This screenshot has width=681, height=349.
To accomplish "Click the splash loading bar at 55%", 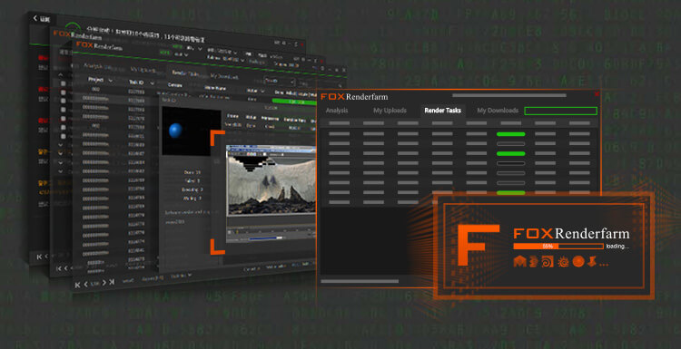I will [558, 247].
